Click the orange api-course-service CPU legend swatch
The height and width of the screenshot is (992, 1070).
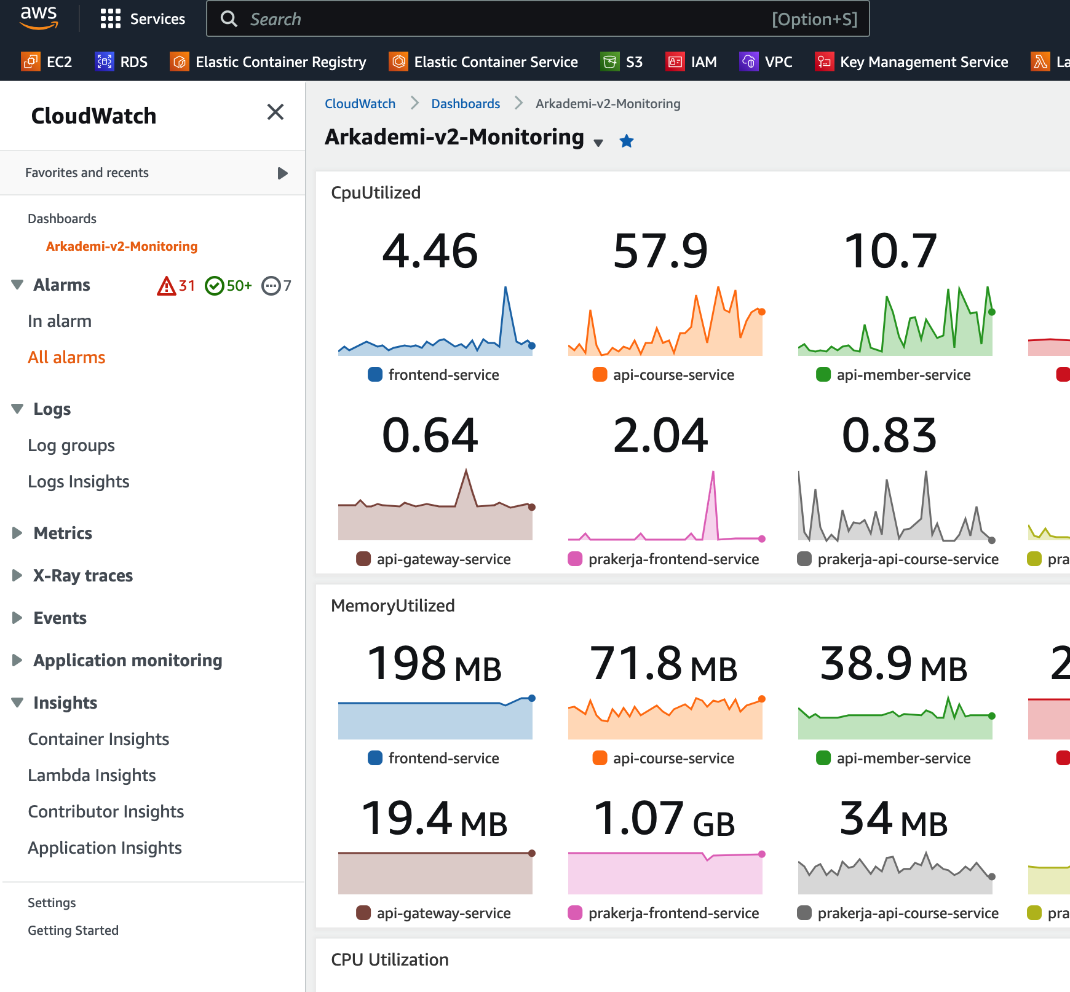point(600,375)
